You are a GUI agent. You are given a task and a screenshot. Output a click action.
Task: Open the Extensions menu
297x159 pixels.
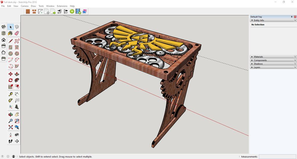click(x=62, y=6)
